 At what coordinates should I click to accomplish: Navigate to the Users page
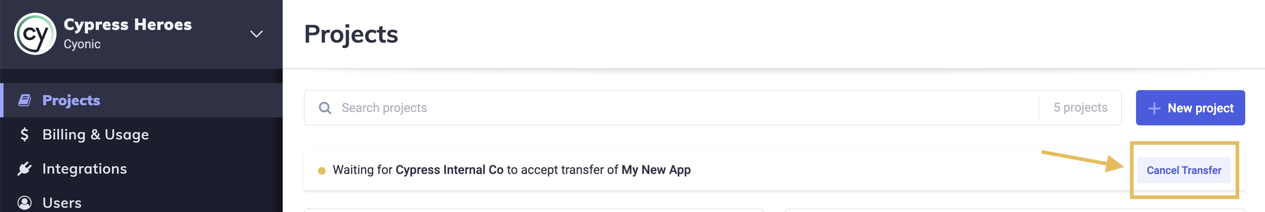pyautogui.click(x=62, y=202)
